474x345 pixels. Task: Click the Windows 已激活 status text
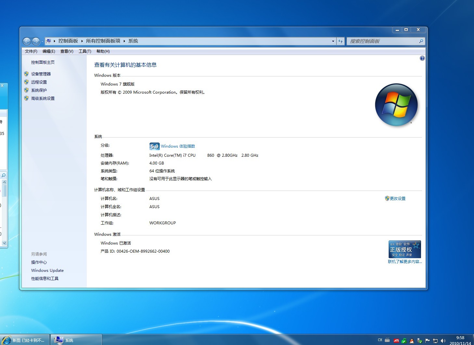click(116, 243)
